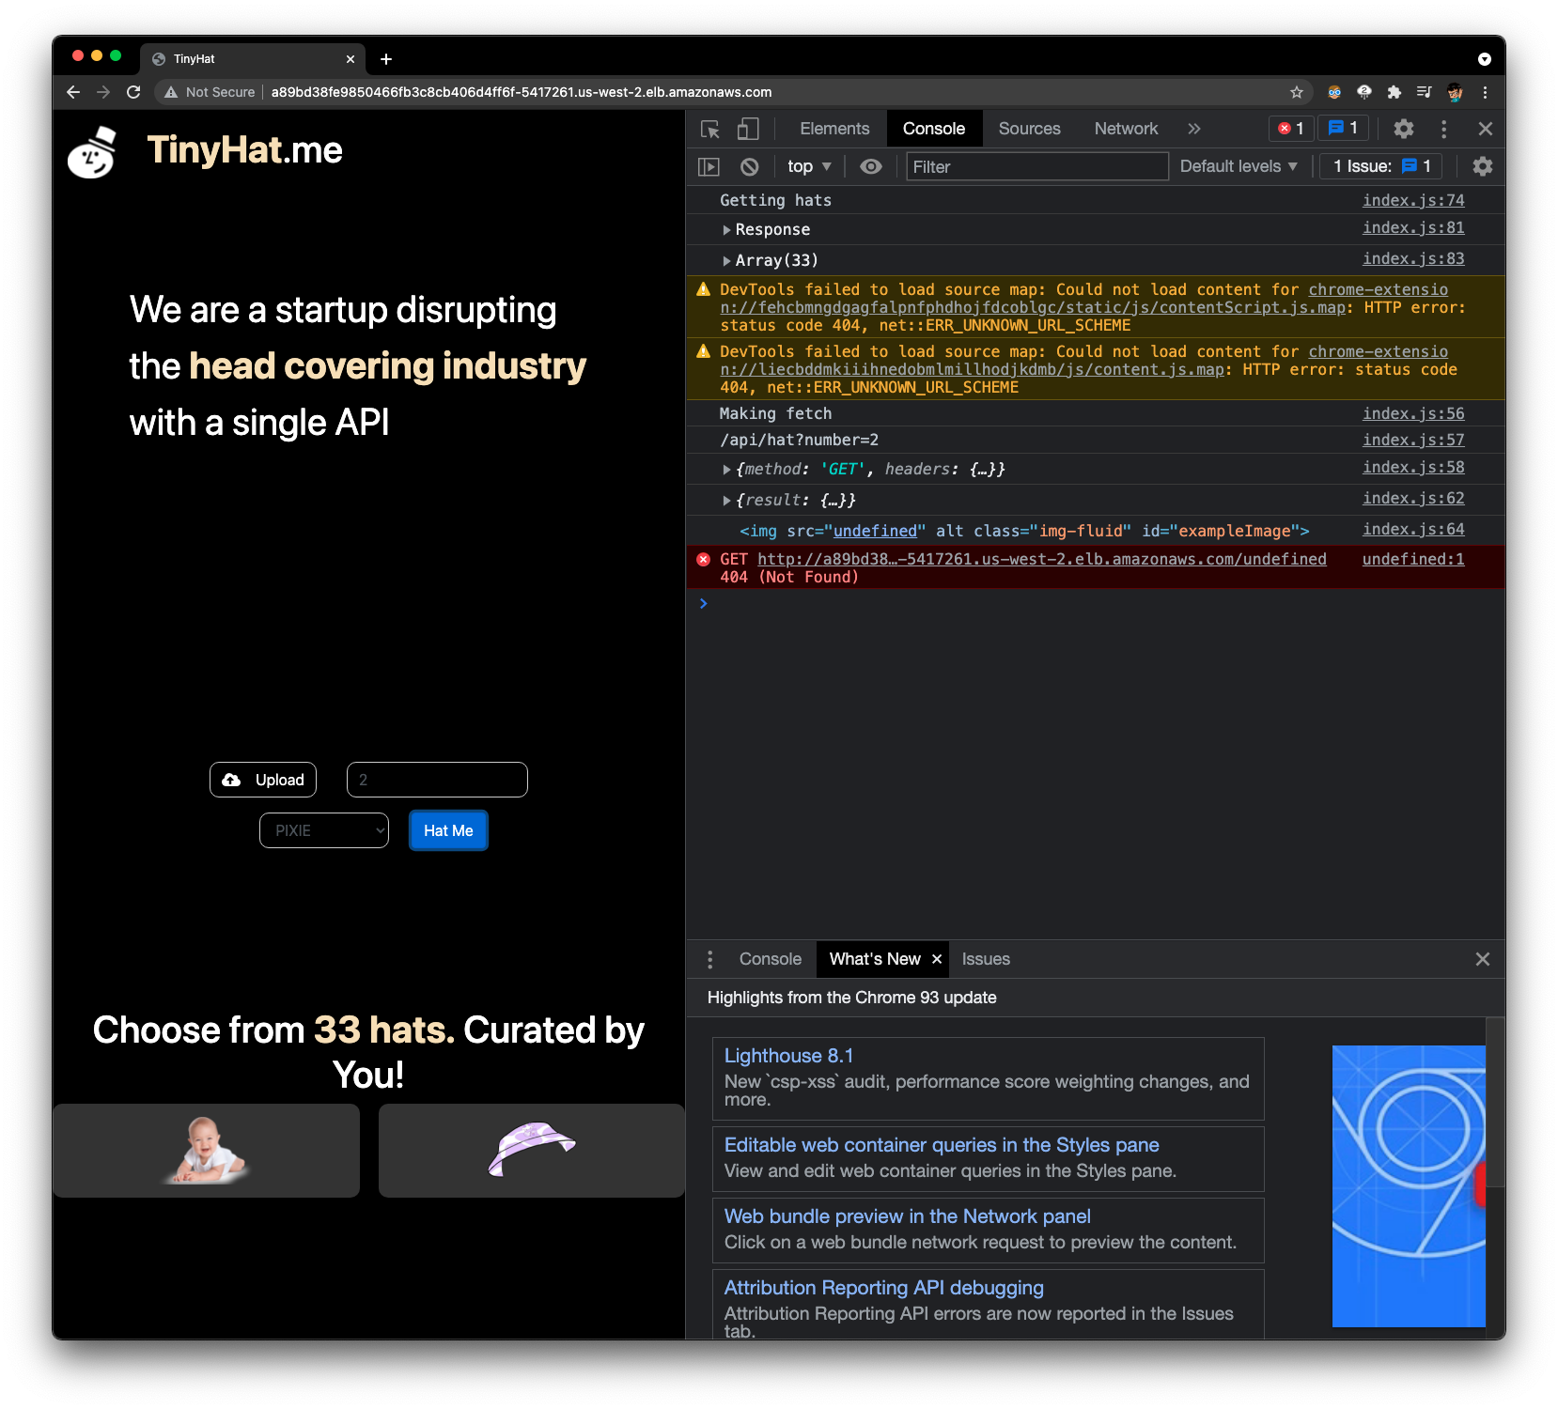Click the DevTools three-dot customize menu
Image resolution: width=1558 pixels, height=1409 pixels.
pyautogui.click(x=1443, y=129)
